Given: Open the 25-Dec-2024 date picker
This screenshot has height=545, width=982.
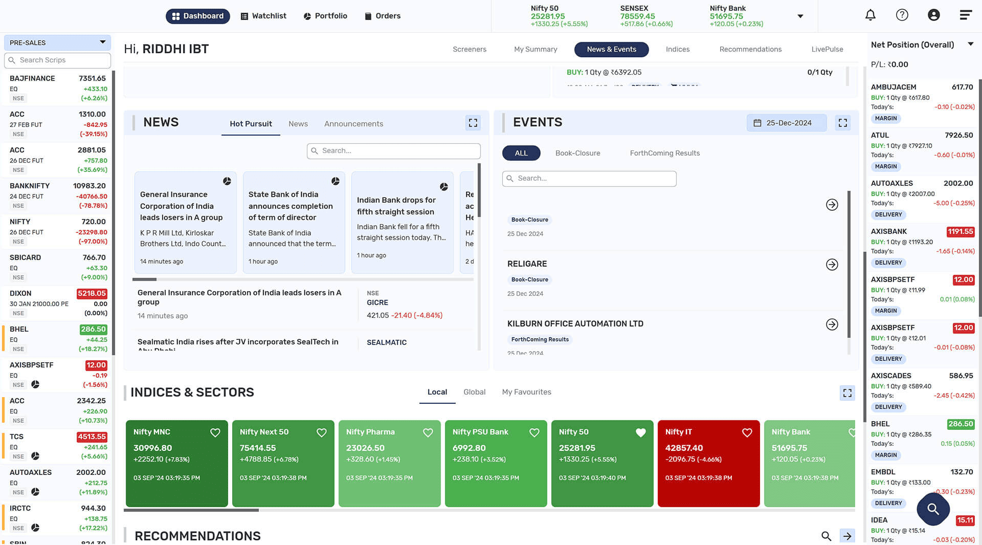Looking at the screenshot, I should (787, 123).
